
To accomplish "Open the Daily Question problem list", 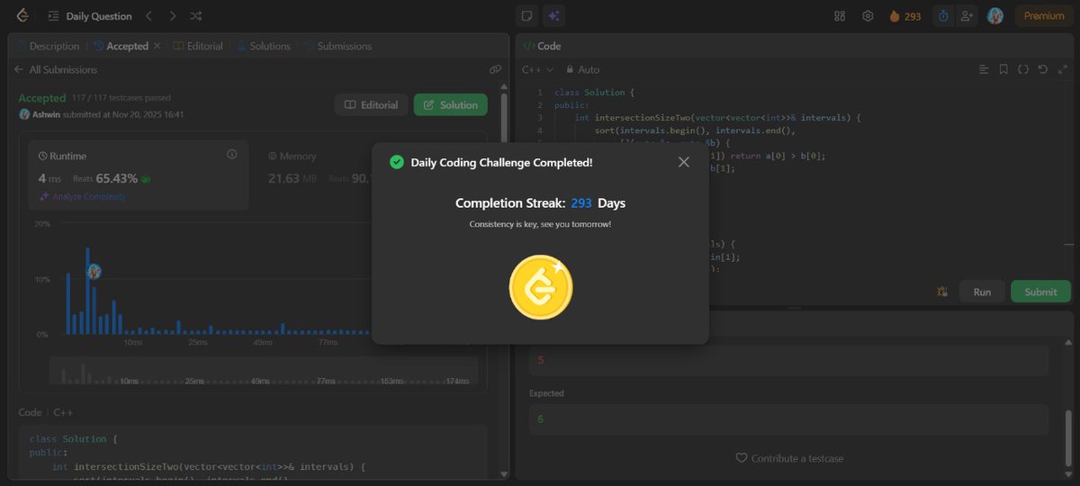I will 90,16.
